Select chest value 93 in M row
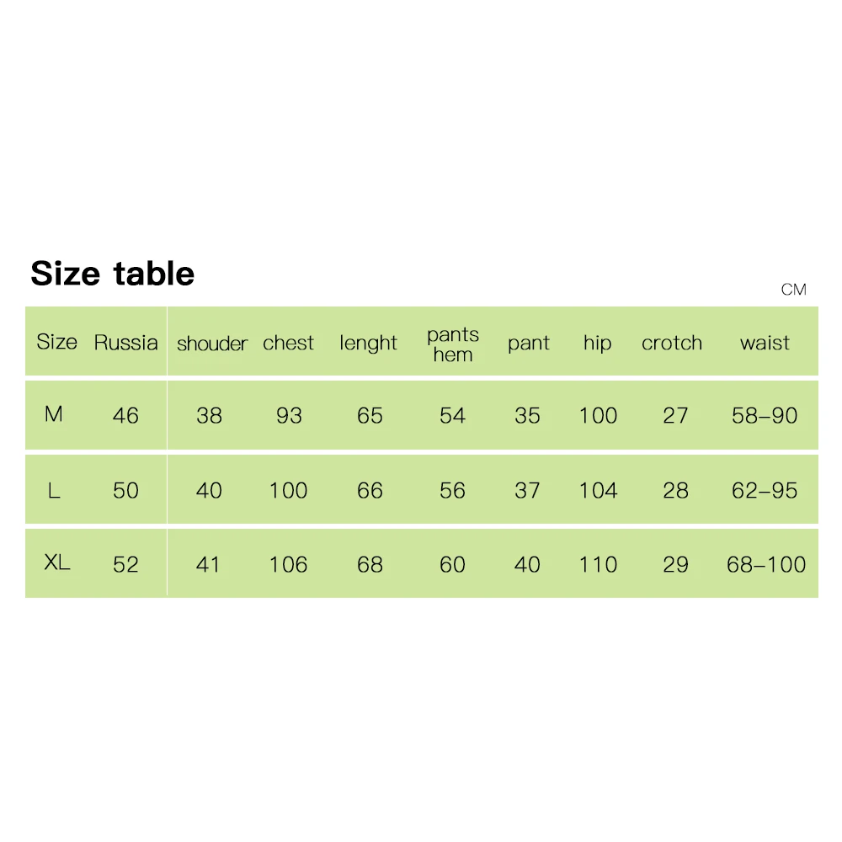The width and height of the screenshot is (842, 842). click(289, 415)
